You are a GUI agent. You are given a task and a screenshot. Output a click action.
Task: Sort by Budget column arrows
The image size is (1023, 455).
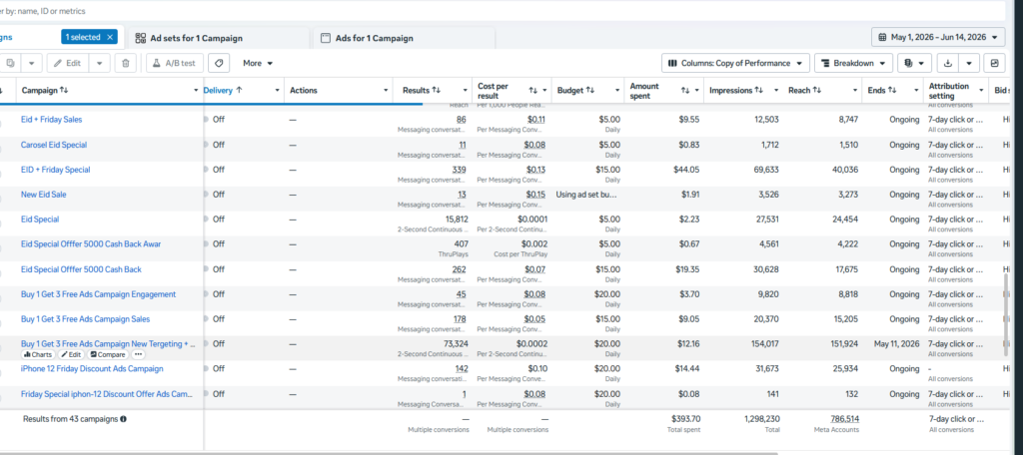coord(589,90)
